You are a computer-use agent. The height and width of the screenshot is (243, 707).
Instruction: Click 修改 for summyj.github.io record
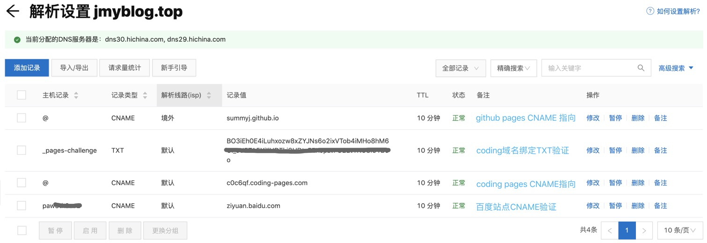point(593,118)
